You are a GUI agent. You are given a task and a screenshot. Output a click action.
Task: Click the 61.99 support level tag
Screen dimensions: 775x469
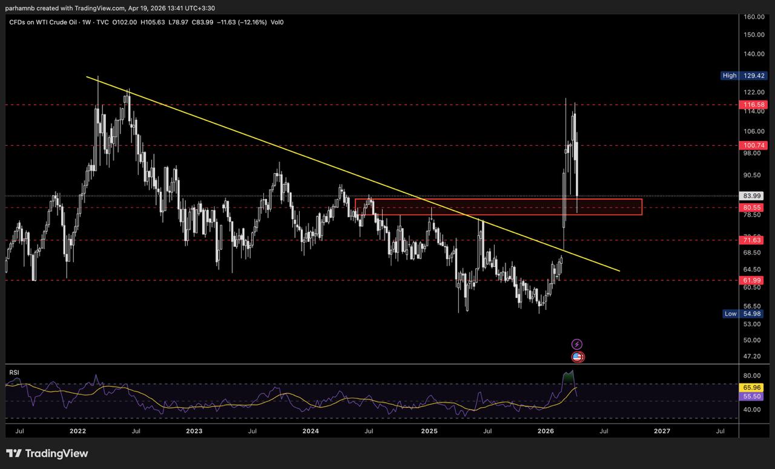click(754, 280)
